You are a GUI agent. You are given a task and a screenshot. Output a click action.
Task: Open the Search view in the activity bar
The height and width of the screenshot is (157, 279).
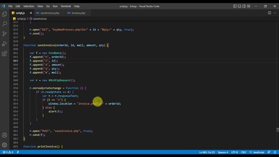[x=4, y=24]
